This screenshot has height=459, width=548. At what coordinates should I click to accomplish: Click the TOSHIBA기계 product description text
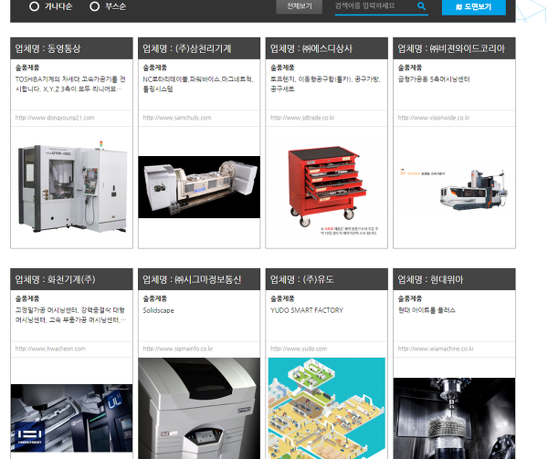tap(70, 84)
